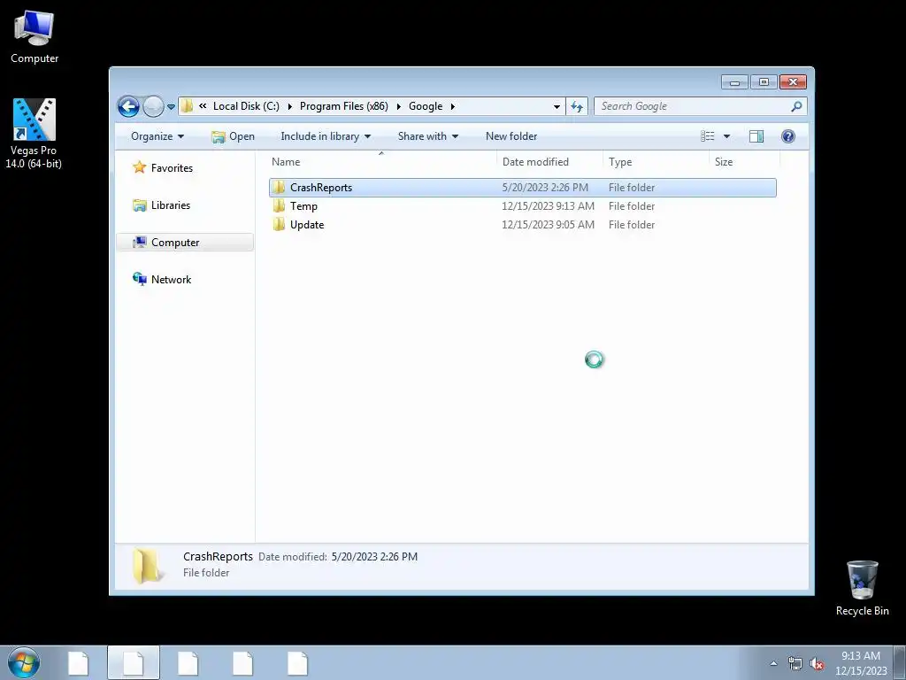Click Temp date 12/15/2023 9:13 AM
This screenshot has height=680, width=906.
click(x=548, y=206)
